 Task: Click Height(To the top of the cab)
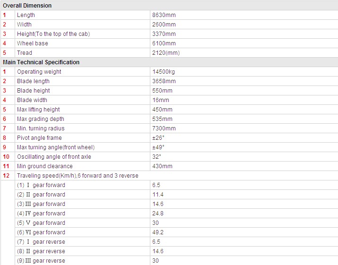(53, 34)
